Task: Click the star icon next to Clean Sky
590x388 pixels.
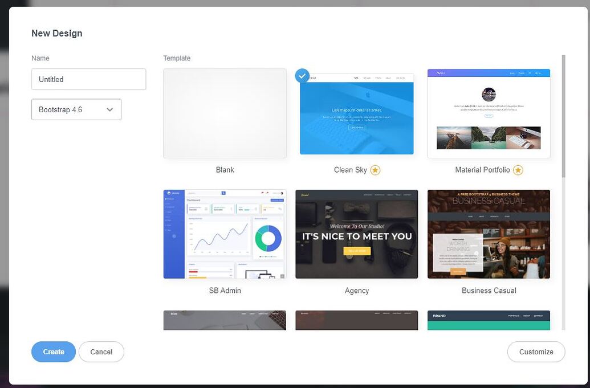Action: tap(375, 170)
